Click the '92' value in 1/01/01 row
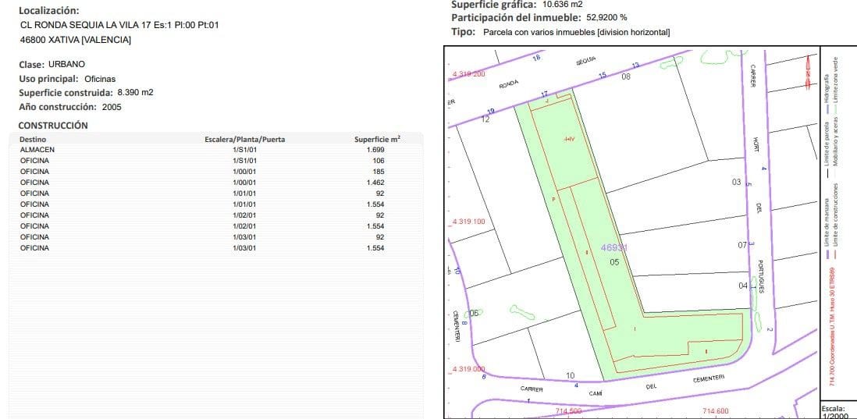 coord(380,194)
